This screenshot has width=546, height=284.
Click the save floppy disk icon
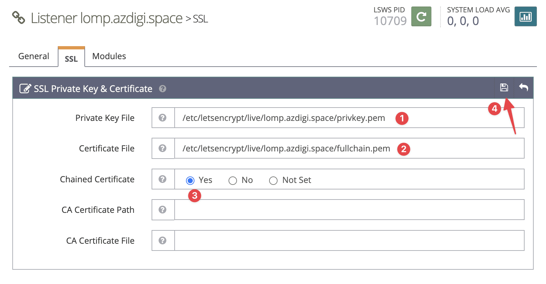504,87
